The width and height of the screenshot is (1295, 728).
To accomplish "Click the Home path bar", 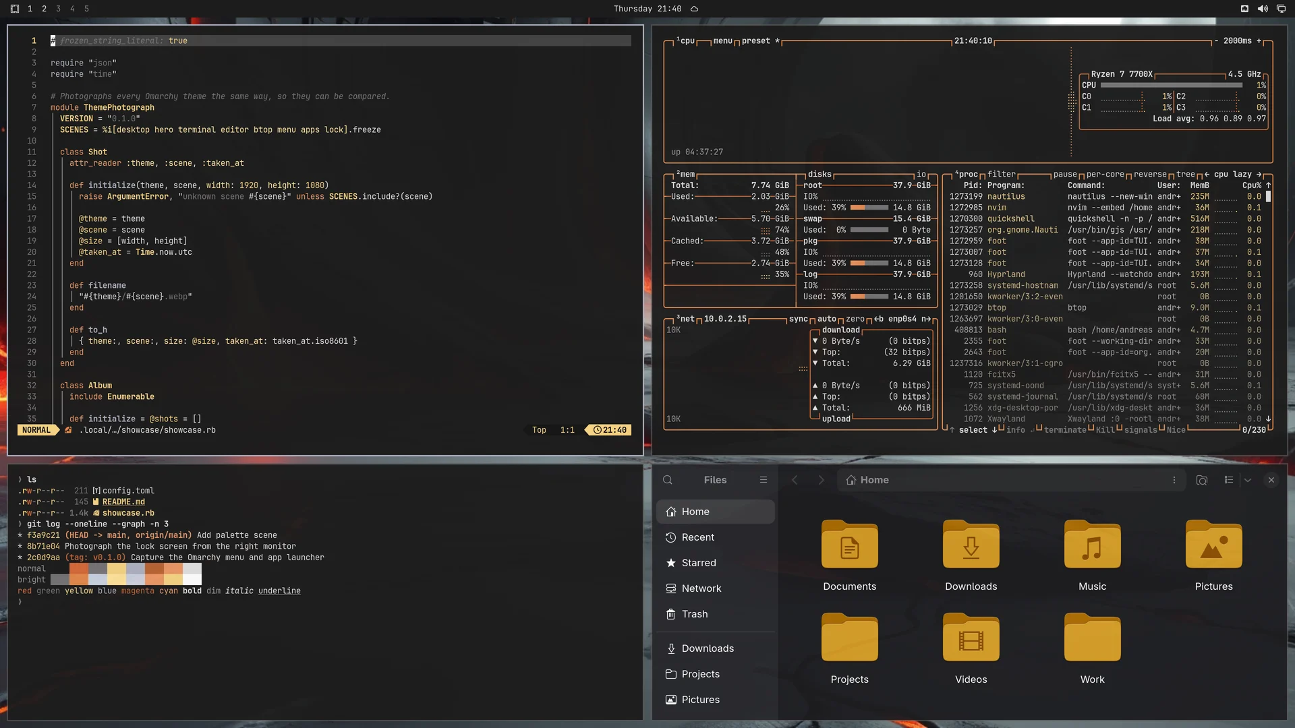I will pyautogui.click(x=1010, y=480).
